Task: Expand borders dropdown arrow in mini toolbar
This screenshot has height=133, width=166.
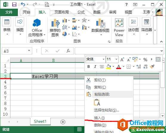Action: [134, 67]
